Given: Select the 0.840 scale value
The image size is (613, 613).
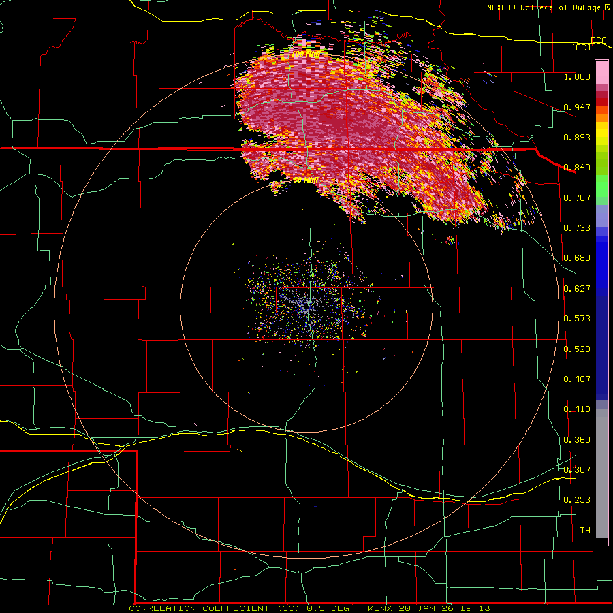Looking at the screenshot, I should (x=577, y=168).
